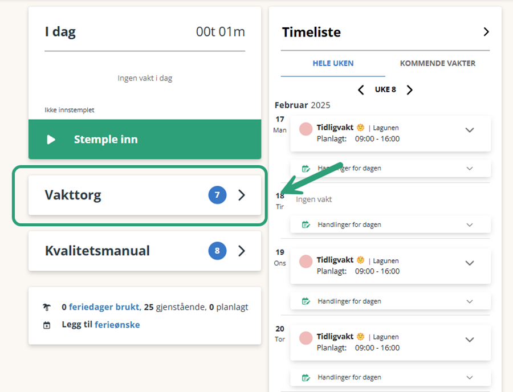Expand Handlinger for dagen on Tuesday 18
Screen dimensions: 513x392
(470, 225)
